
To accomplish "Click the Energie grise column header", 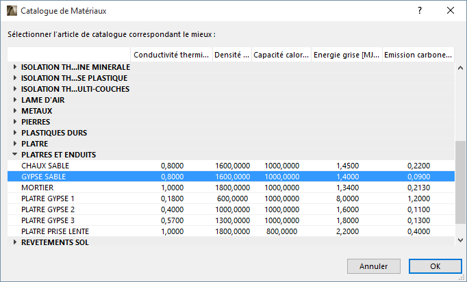I will tap(346, 55).
